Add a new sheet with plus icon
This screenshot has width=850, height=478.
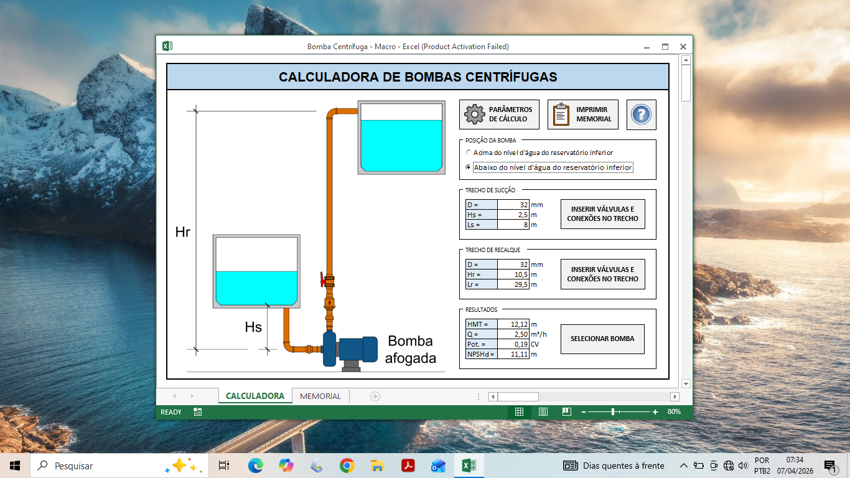(x=375, y=396)
